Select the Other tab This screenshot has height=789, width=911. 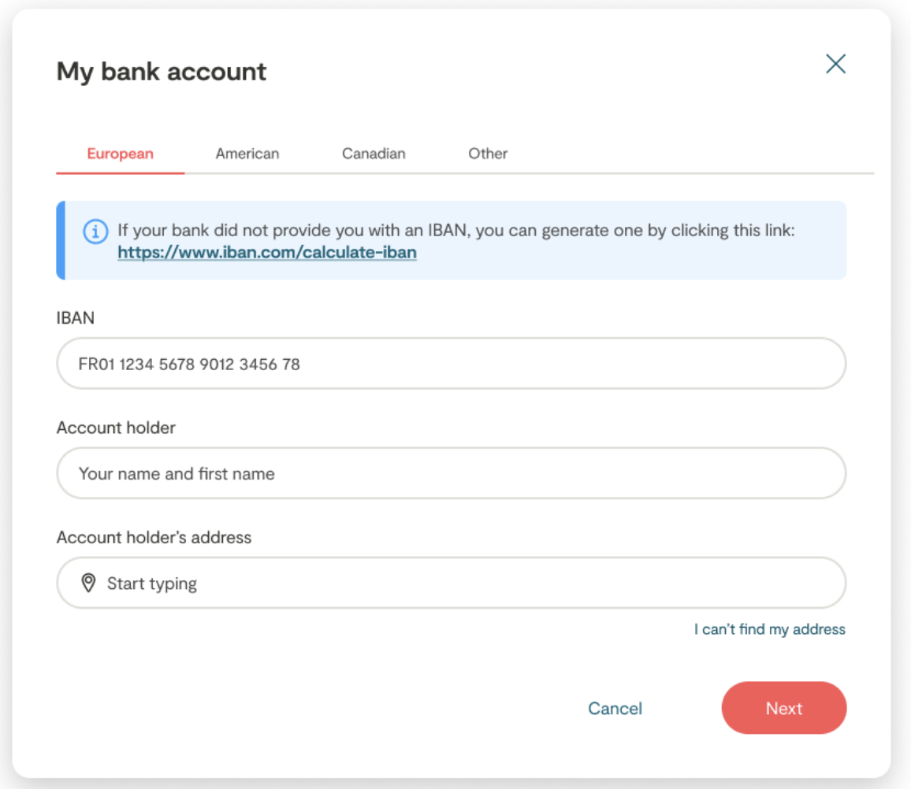click(x=488, y=154)
